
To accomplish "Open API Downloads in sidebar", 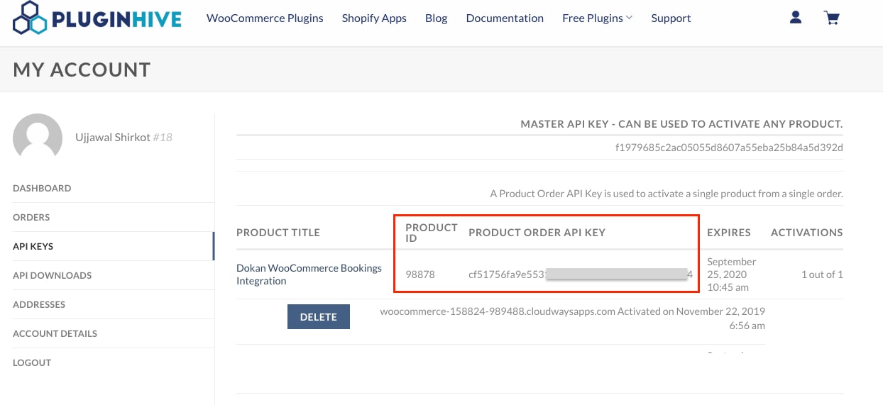I will tap(52, 275).
